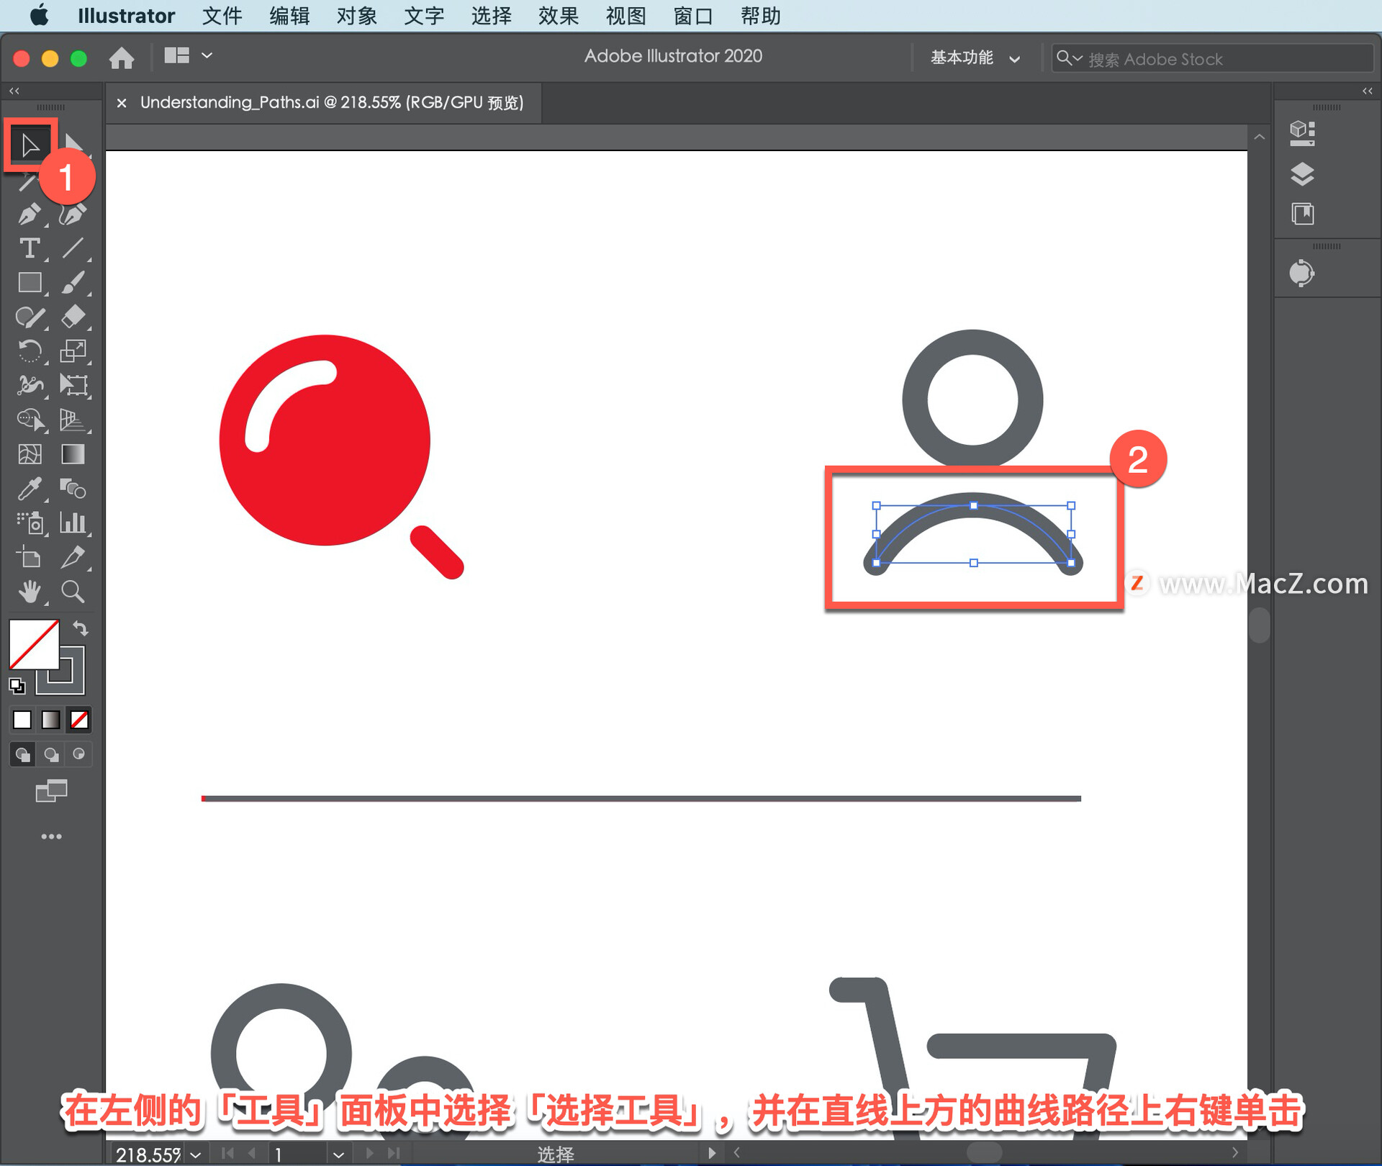Select the Eyedropper tool
This screenshot has width=1382, height=1166.
click(30, 489)
